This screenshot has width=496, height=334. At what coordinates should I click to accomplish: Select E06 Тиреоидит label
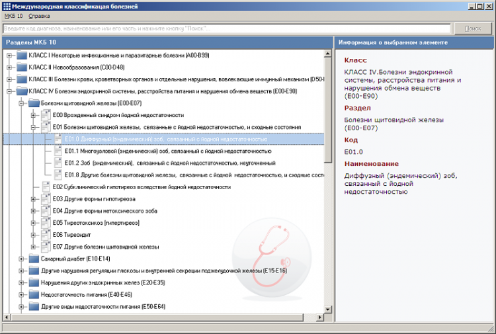72,235
